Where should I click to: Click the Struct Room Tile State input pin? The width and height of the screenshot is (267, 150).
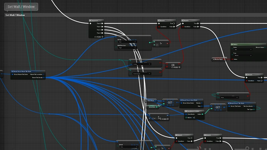13,74
